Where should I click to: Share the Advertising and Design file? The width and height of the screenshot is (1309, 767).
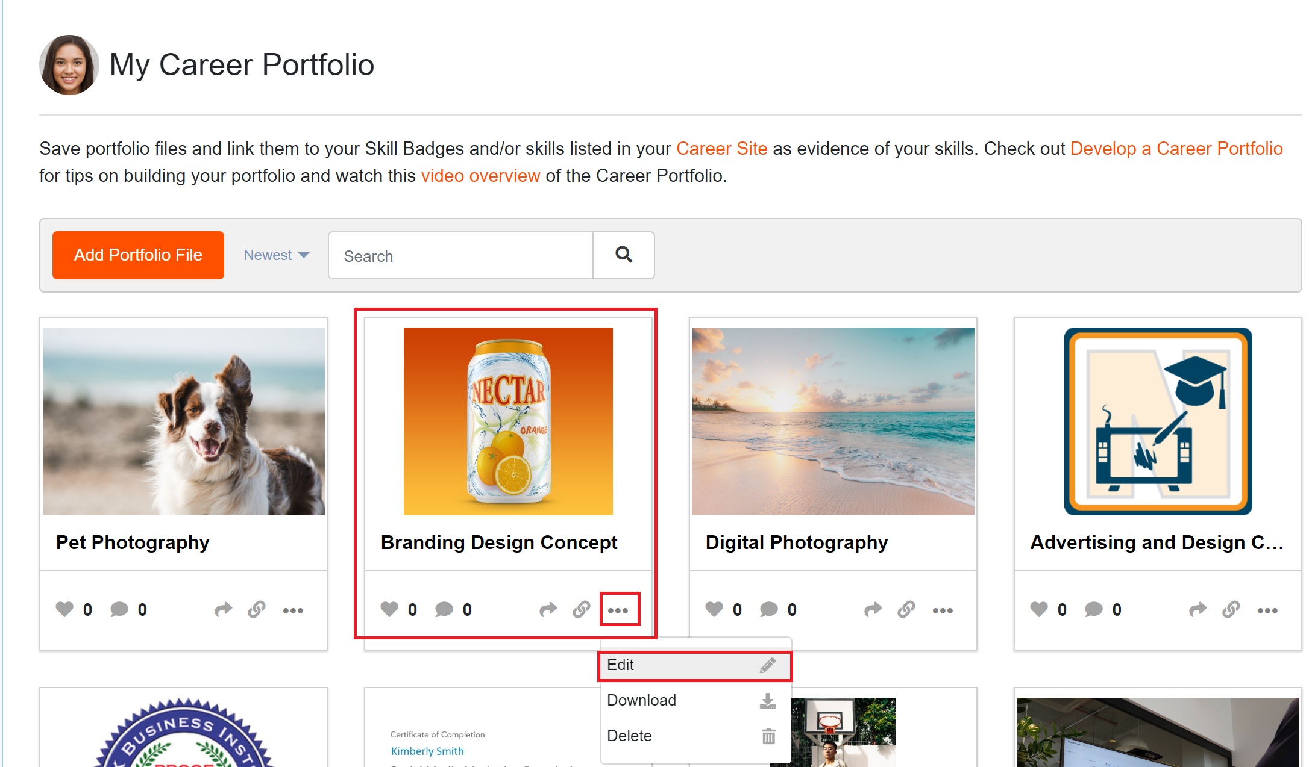[x=1198, y=609]
